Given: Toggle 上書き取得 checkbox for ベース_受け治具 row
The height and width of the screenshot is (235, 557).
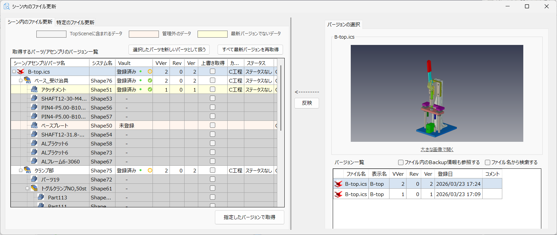Looking at the screenshot, I should coord(213,80).
